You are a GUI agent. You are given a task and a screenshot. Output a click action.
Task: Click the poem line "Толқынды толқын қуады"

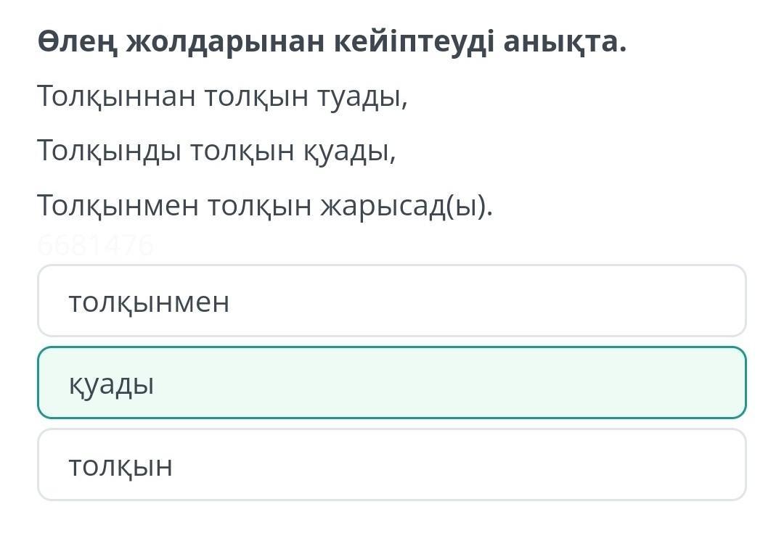(x=217, y=150)
